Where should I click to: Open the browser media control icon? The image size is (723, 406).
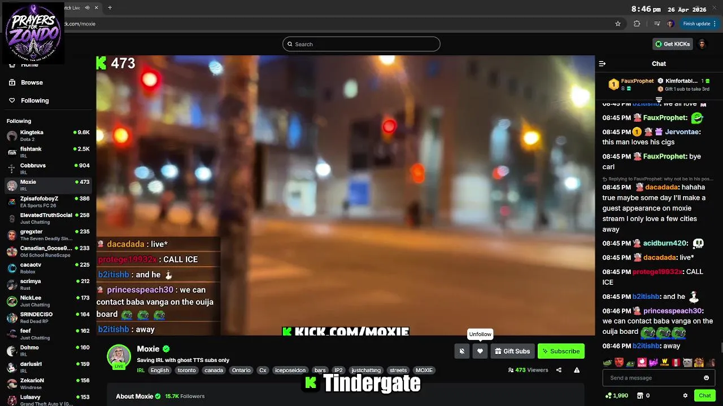point(657,24)
